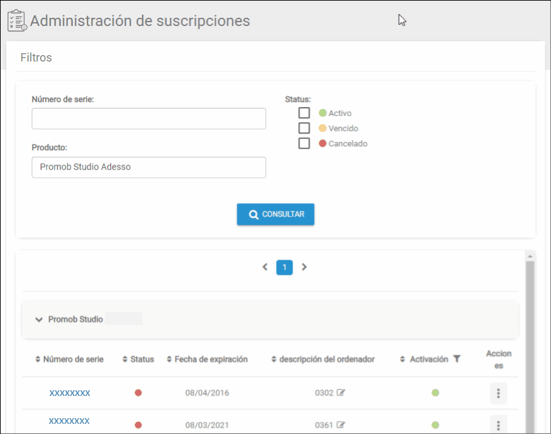Click the red status dot in the 08/03/2021 row

pos(138,425)
